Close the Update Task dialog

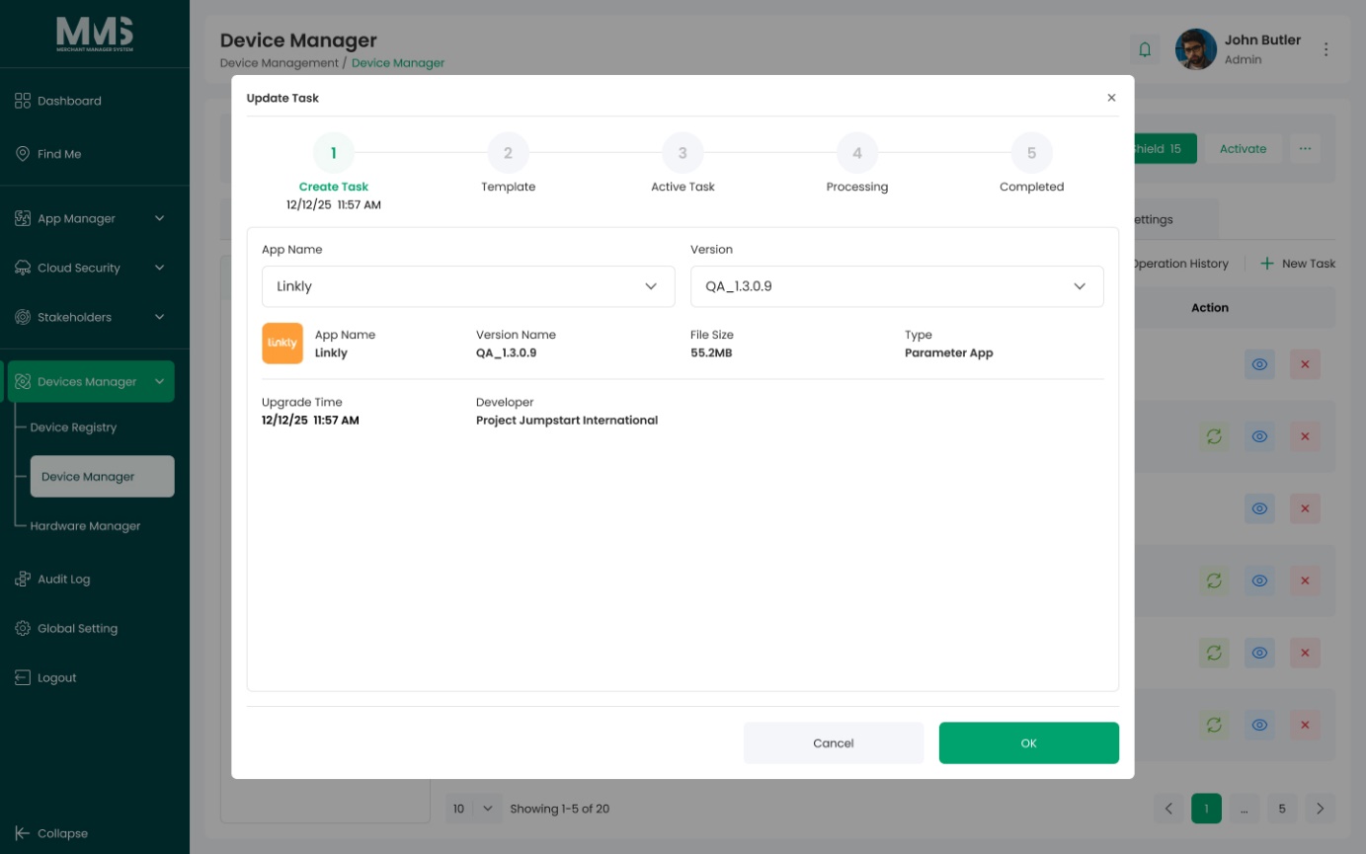click(x=1111, y=98)
